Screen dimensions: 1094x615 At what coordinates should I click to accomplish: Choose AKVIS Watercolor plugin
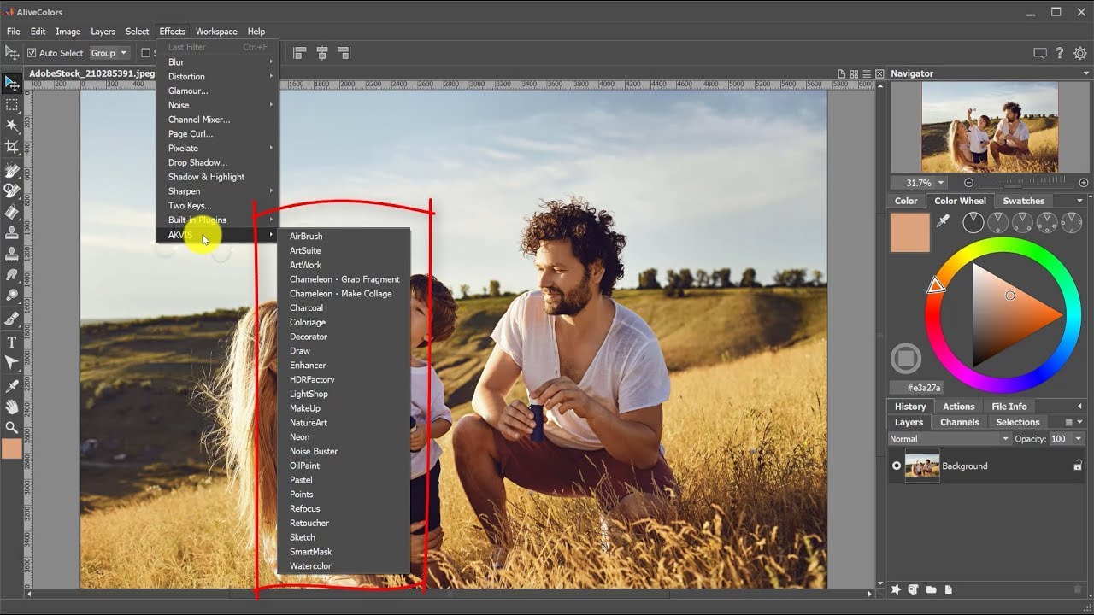pyautogui.click(x=344, y=565)
